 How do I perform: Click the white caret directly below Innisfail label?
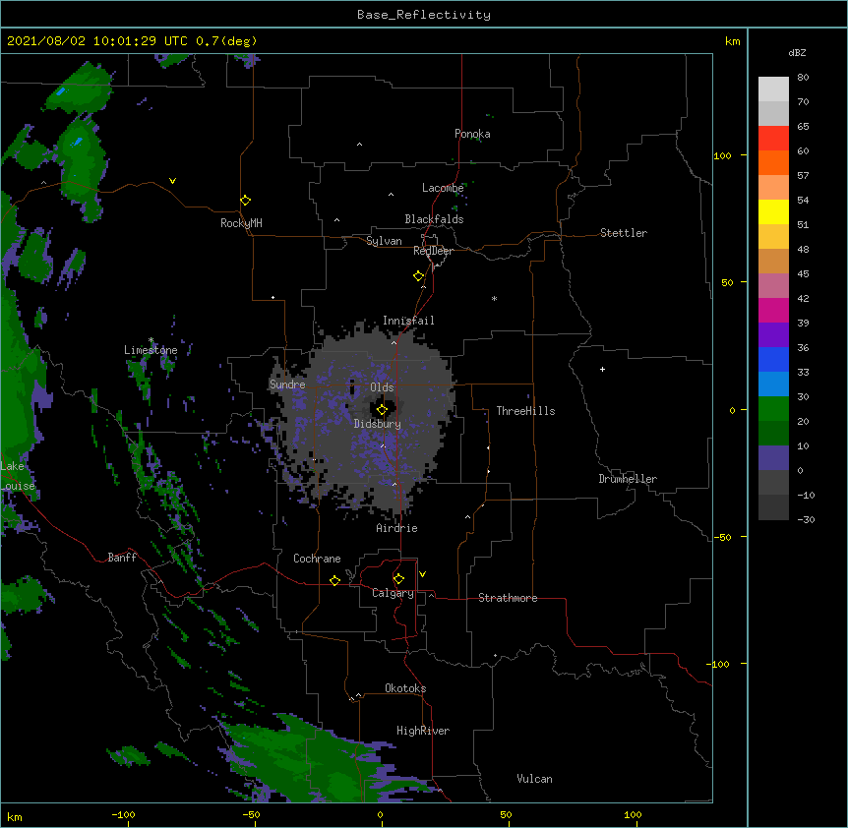point(394,342)
